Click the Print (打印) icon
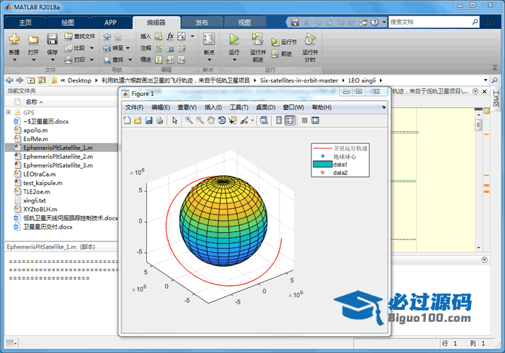The width and height of the screenshot is (505, 353). (x=69, y=60)
